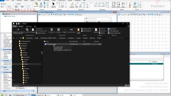Switch to the Annotate ribbon tab

pyautogui.click(x=19, y=1)
